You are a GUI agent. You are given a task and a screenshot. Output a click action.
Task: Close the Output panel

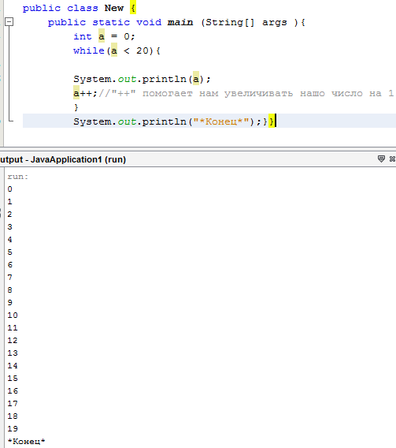pyautogui.click(x=393, y=159)
